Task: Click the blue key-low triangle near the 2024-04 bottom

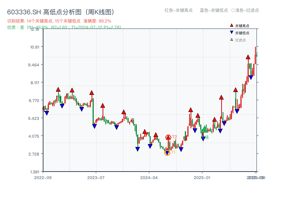Action: point(150,146)
